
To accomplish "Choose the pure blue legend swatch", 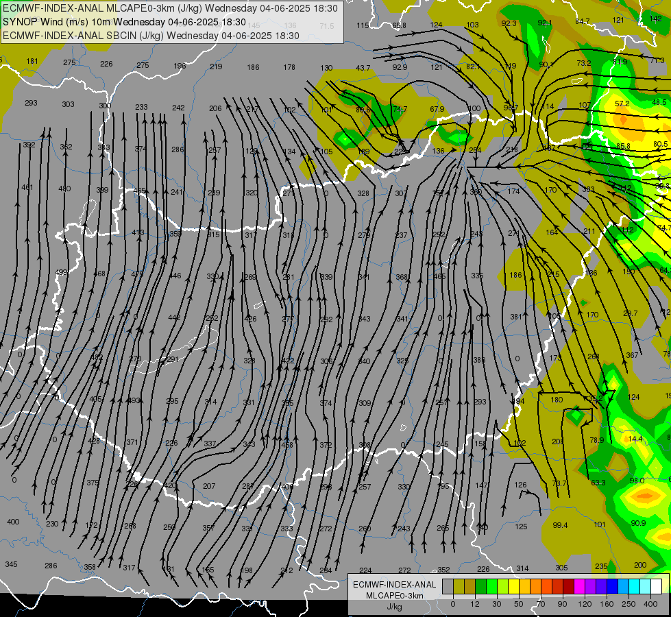I will click(x=612, y=587).
